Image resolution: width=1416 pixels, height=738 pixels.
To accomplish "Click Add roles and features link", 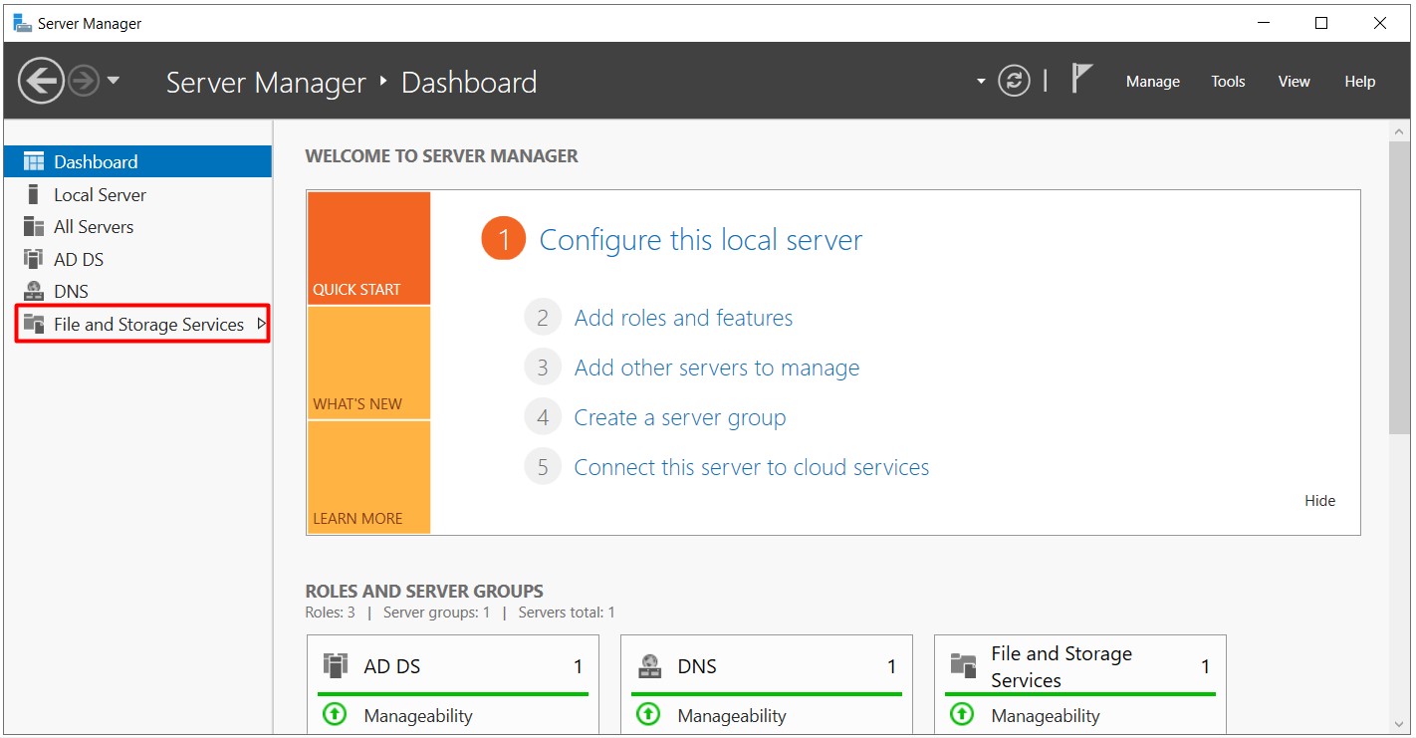I will click(683, 318).
